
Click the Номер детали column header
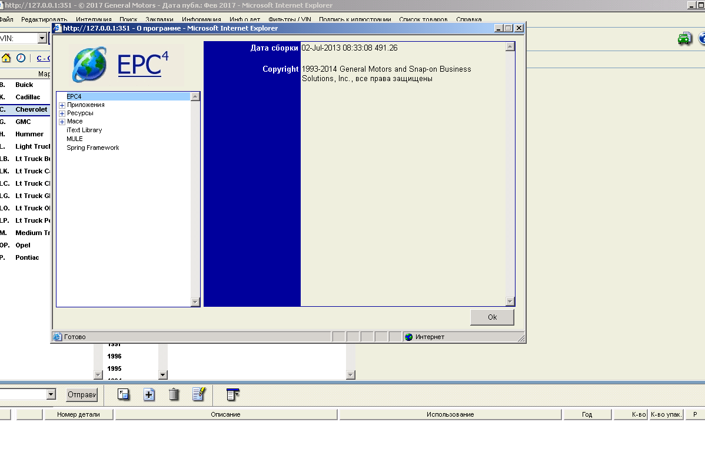coord(78,414)
